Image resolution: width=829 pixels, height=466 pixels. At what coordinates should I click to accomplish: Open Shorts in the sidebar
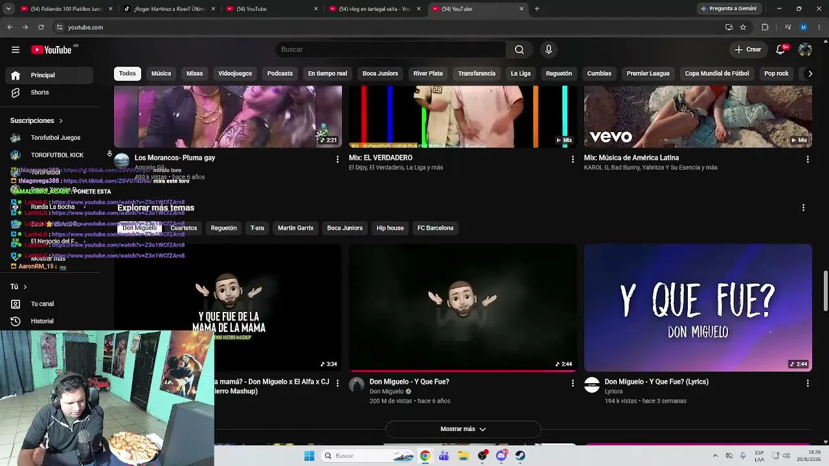pyautogui.click(x=49, y=93)
